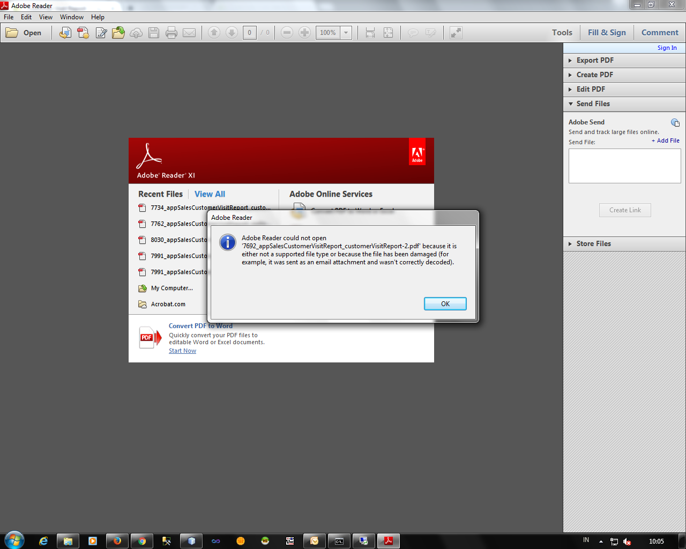Image resolution: width=686 pixels, height=549 pixels.
Task: Click the previous page up-arrow icon
Action: [214, 33]
